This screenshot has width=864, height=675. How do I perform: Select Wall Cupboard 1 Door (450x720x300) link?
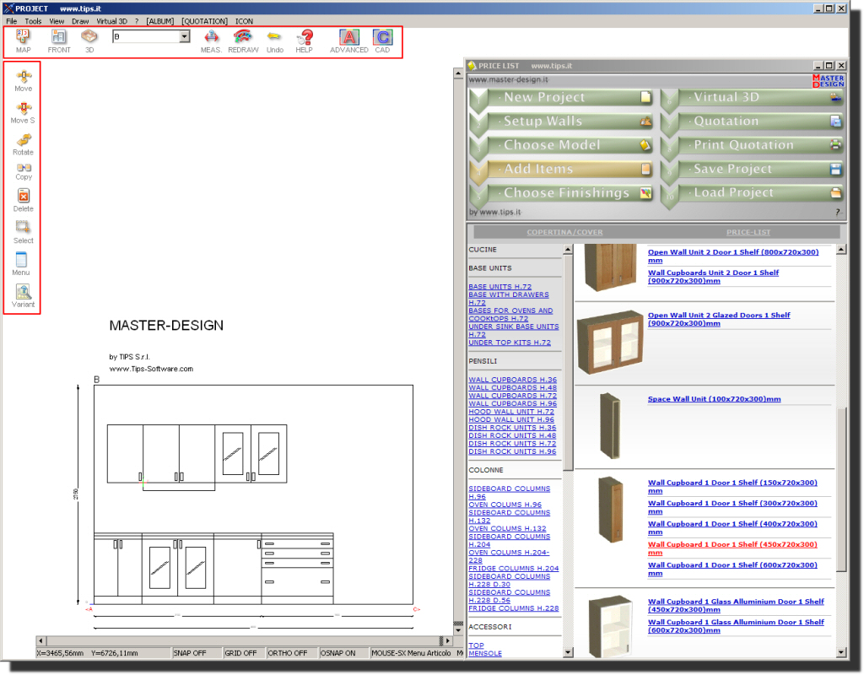point(732,548)
